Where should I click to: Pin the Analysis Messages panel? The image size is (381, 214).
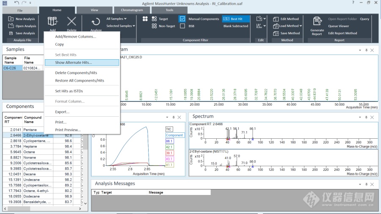click(x=366, y=184)
